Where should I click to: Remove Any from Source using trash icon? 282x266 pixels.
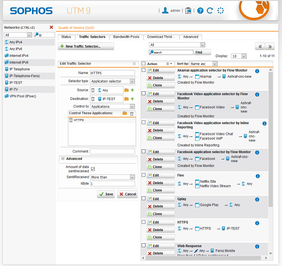point(93,90)
